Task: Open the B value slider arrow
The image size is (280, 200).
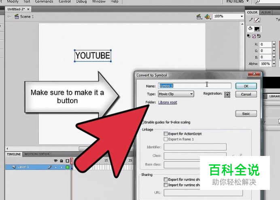Action: pyautogui.click(x=274, y=57)
